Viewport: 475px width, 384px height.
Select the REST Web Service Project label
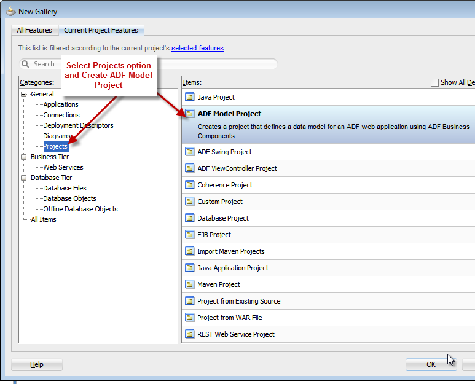tap(236, 334)
